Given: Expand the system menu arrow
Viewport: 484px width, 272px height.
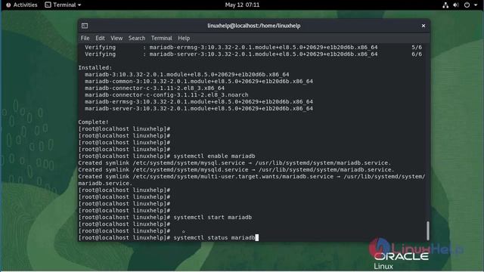Looking at the screenshot, I should [x=476, y=5].
